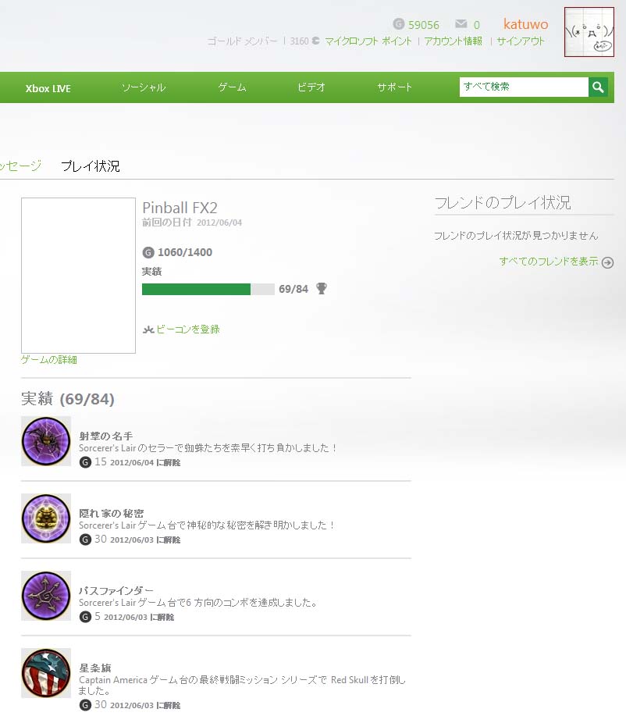Click the 59056 gamerscore value
The height and width of the screenshot is (723, 626).
pyautogui.click(x=424, y=25)
